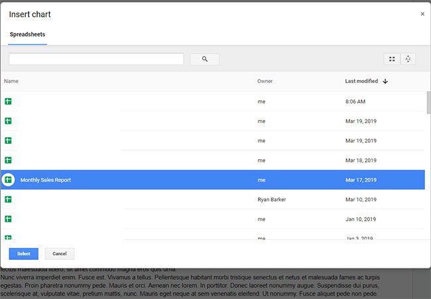
Task: Click spreadsheet icon in 8:06 AM row
Action: (9, 101)
